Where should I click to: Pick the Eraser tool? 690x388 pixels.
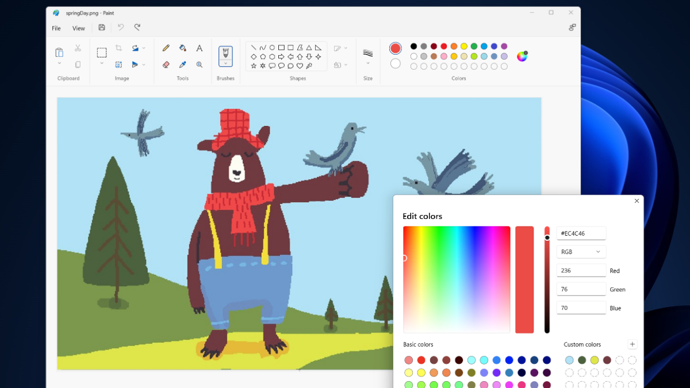(x=166, y=65)
